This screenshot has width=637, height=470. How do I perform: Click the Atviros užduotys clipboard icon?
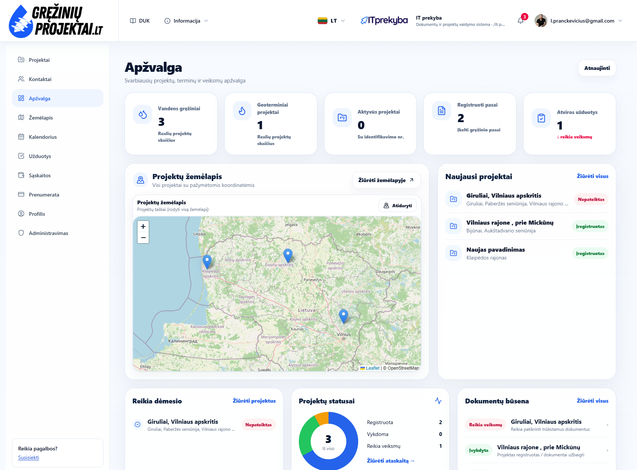pos(541,118)
